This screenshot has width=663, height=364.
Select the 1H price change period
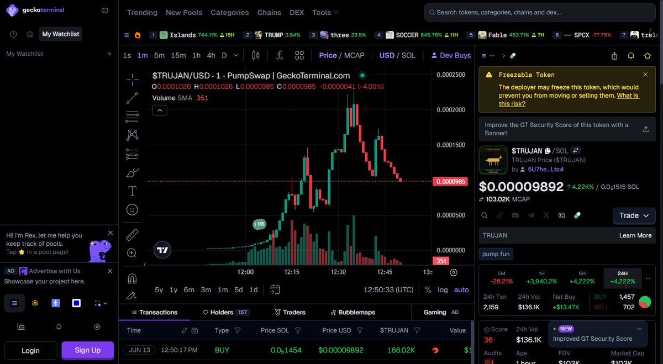pyautogui.click(x=541, y=277)
